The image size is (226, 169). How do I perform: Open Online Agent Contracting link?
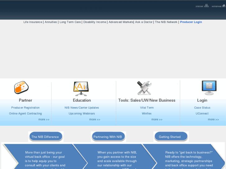coord(25,113)
